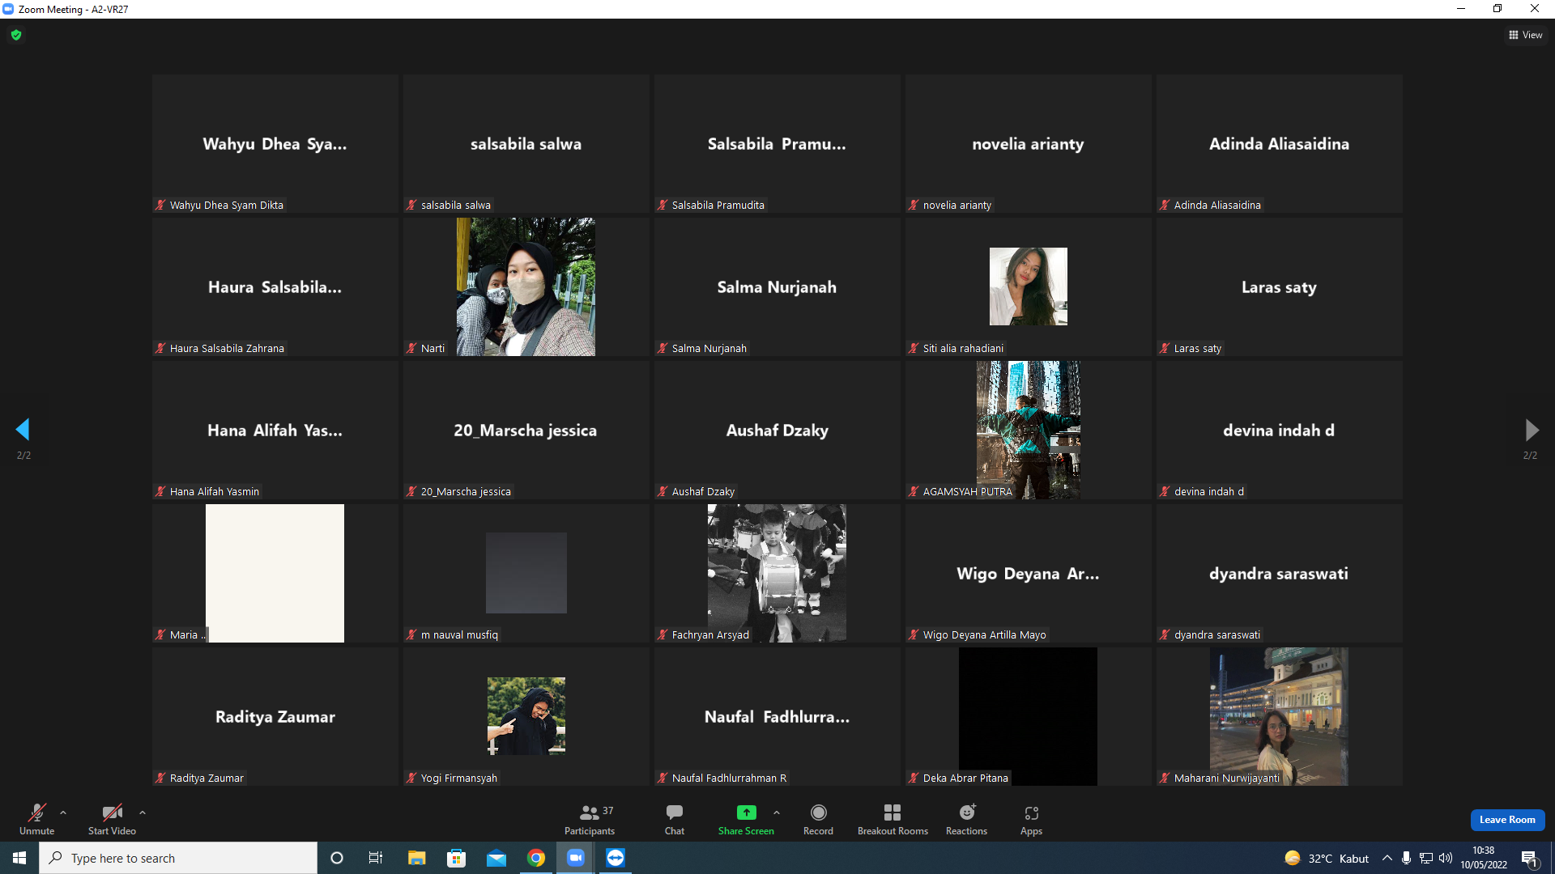This screenshot has width=1555, height=874.
Task: Click the 'Wahyu Dhea Syam Dikta' name label
Action: [x=227, y=206]
